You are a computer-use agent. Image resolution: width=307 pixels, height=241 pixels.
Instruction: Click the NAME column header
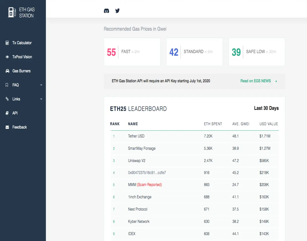133,124
